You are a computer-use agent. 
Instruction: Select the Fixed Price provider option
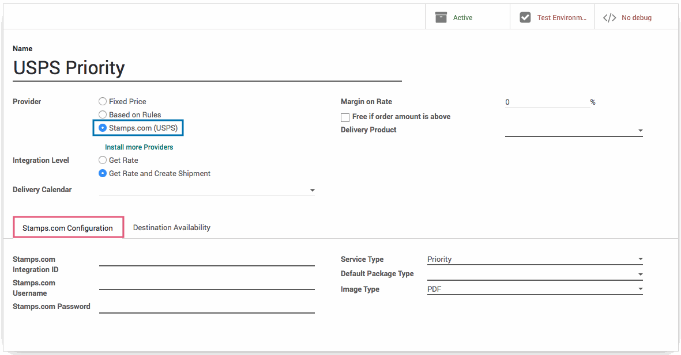pos(103,101)
